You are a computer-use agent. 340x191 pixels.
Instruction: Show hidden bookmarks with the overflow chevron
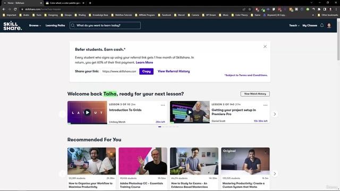click(x=313, y=15)
